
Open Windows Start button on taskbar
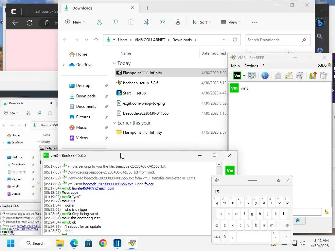click(x=11, y=243)
